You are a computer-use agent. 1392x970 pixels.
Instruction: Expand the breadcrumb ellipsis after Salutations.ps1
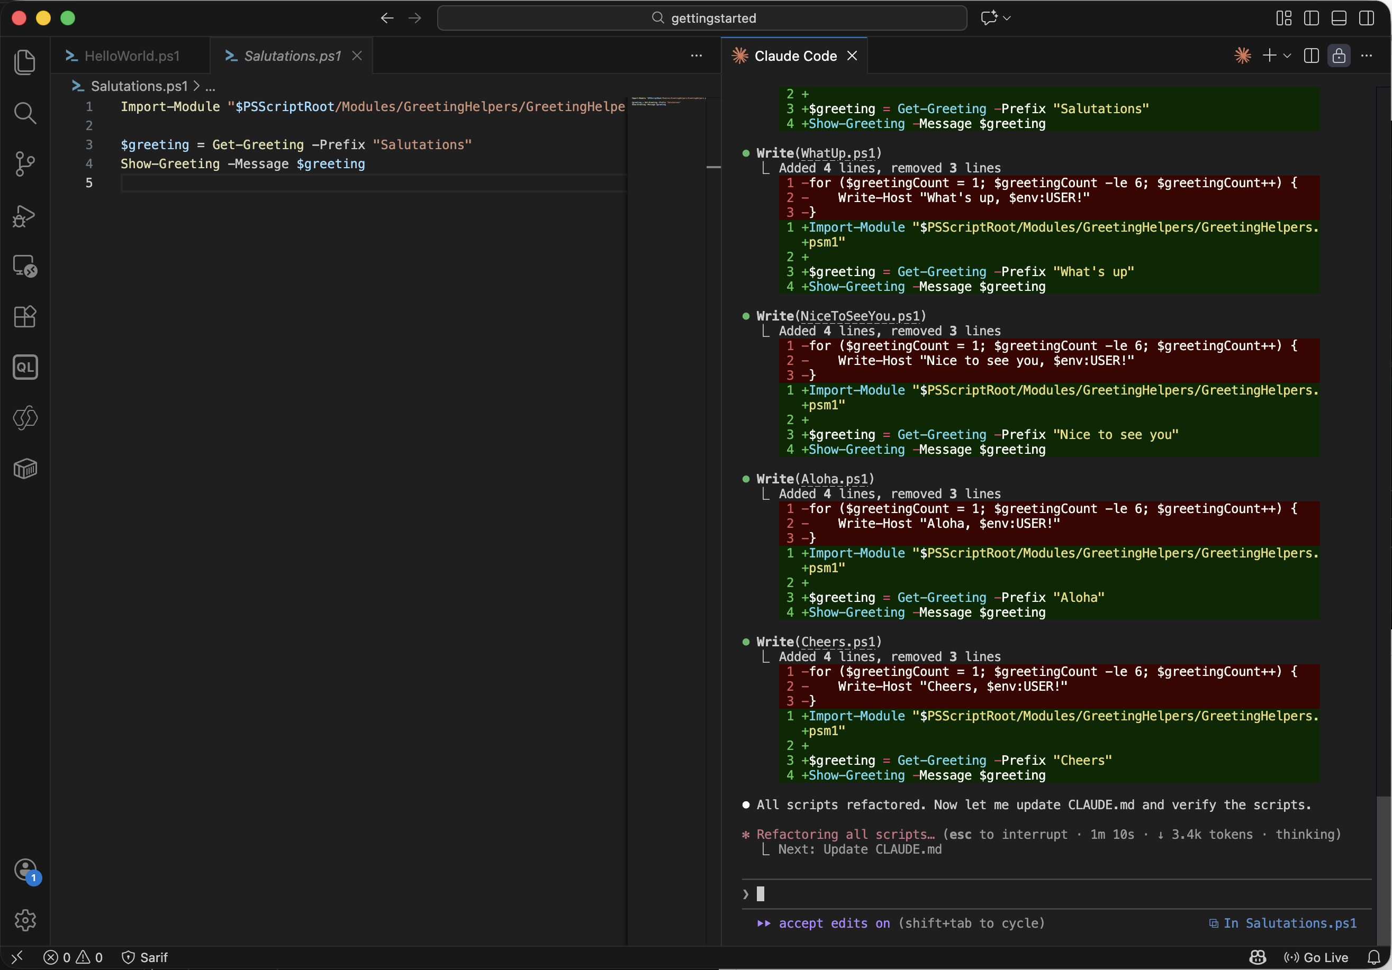click(210, 86)
